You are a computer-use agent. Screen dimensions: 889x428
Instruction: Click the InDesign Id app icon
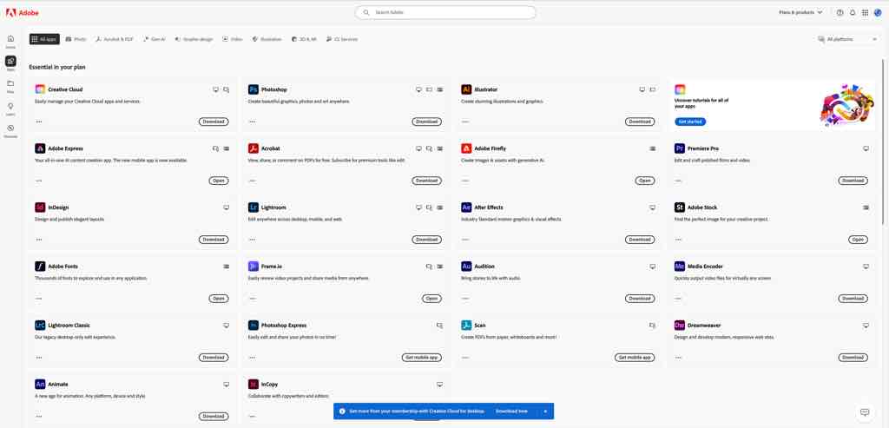point(40,207)
